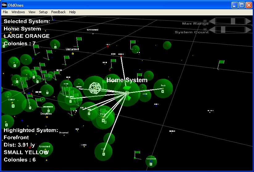Screen dimensions: 254x172
Task: Open the Feedback menu
Action: [58, 12]
